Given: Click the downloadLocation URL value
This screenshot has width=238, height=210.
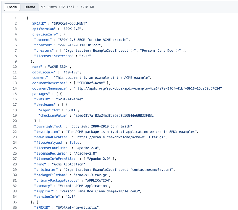Looking at the screenshot, I should pos(121,137).
